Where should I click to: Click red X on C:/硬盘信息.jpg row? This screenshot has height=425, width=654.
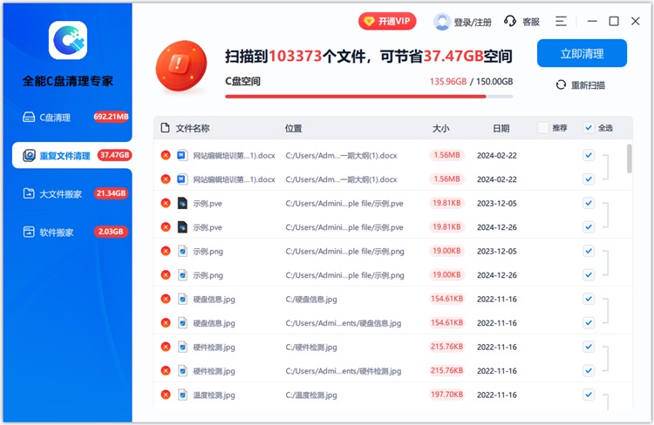click(166, 299)
